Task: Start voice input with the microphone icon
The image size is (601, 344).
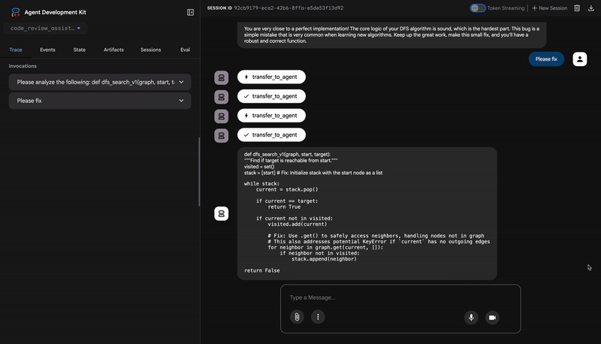Action: tap(472, 317)
